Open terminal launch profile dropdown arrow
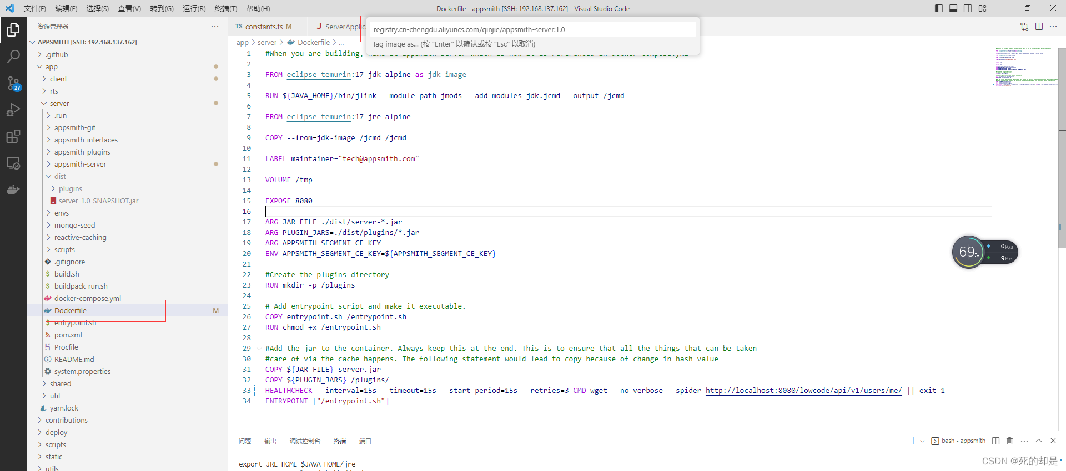This screenshot has height=471, width=1066. (x=922, y=441)
